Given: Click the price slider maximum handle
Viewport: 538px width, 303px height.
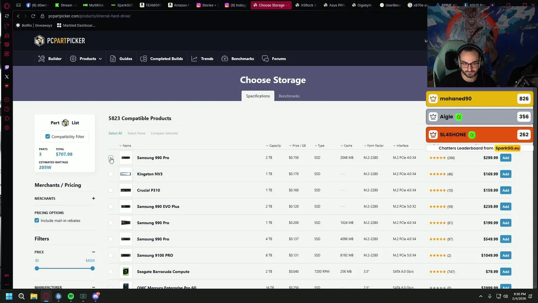Looking at the screenshot, I should [x=92, y=268].
